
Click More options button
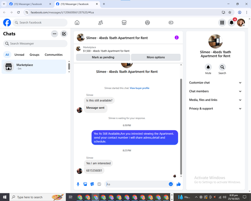[x=156, y=57]
